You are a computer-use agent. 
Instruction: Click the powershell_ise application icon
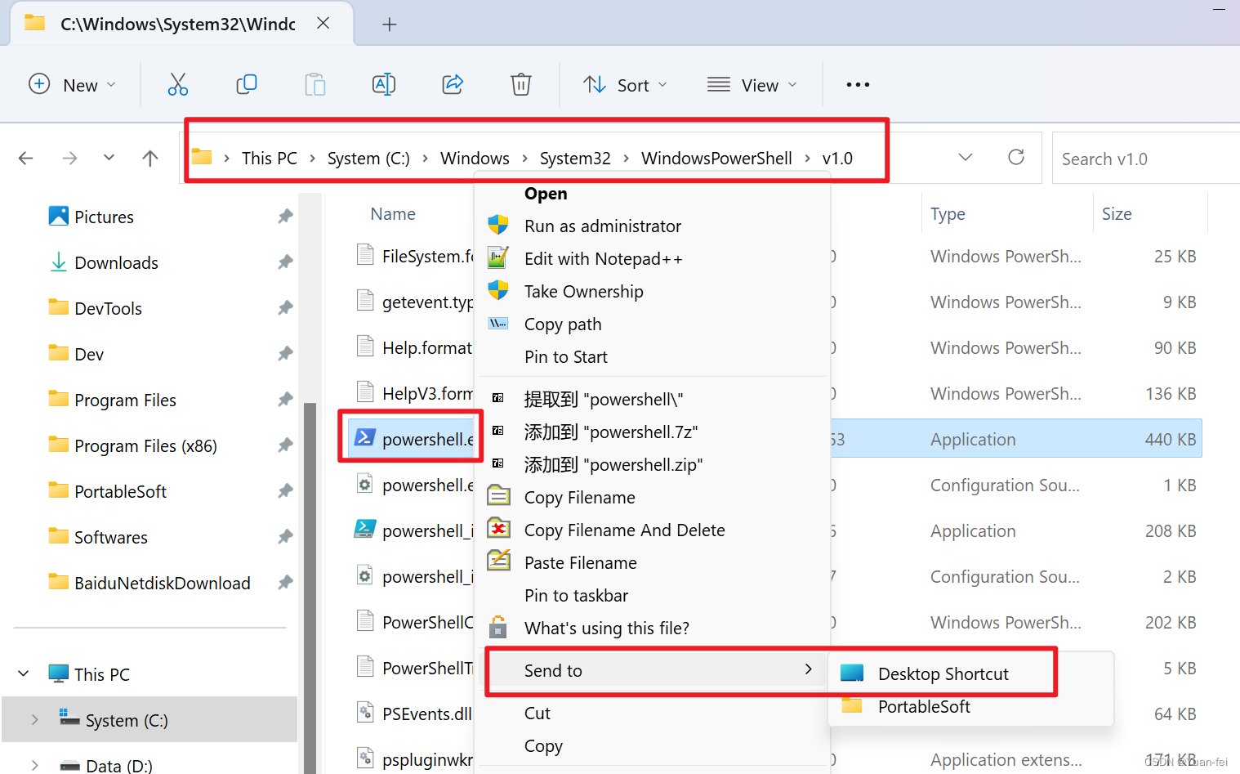365,530
